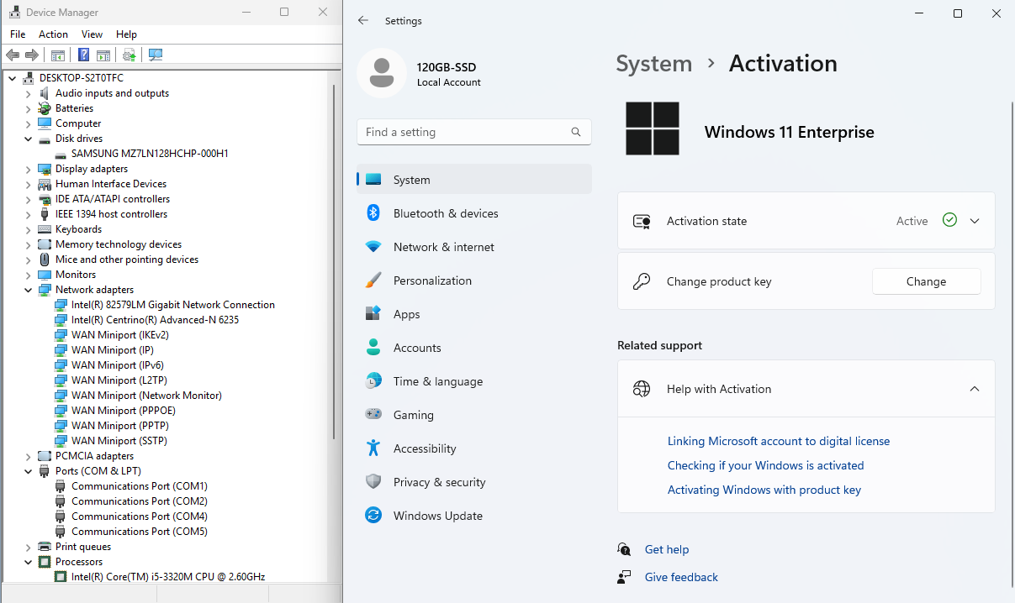Open Accessibility settings page
The width and height of the screenshot is (1015, 603).
click(474, 448)
